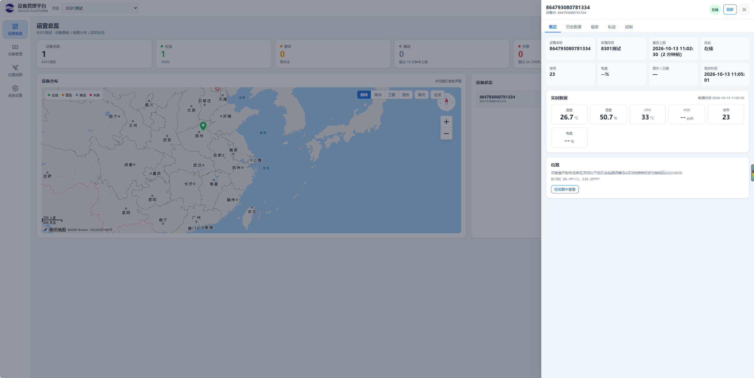Zoom out the map with minus button
The width and height of the screenshot is (754, 378).
pos(446,134)
